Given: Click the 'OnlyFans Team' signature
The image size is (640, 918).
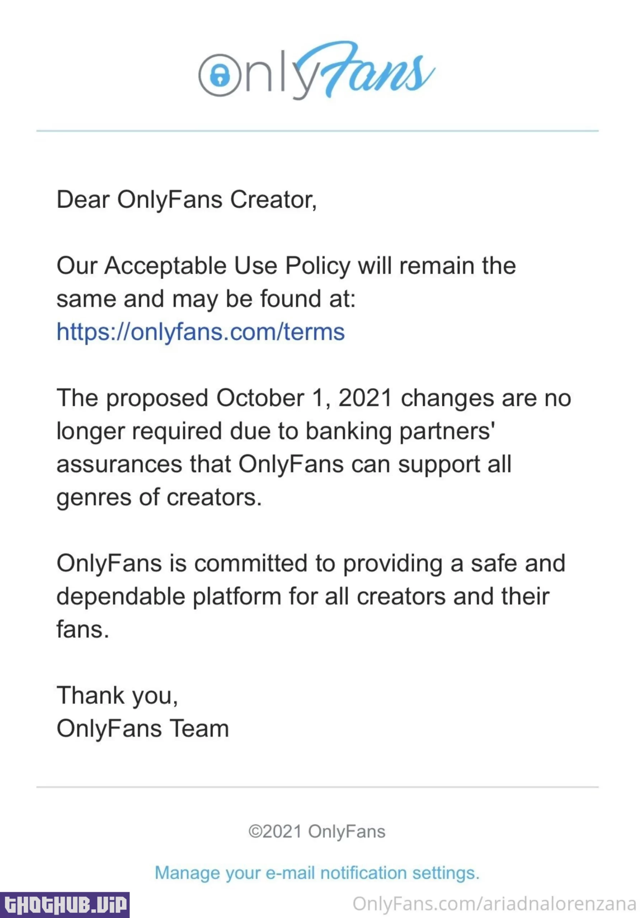Looking at the screenshot, I should click(x=143, y=728).
